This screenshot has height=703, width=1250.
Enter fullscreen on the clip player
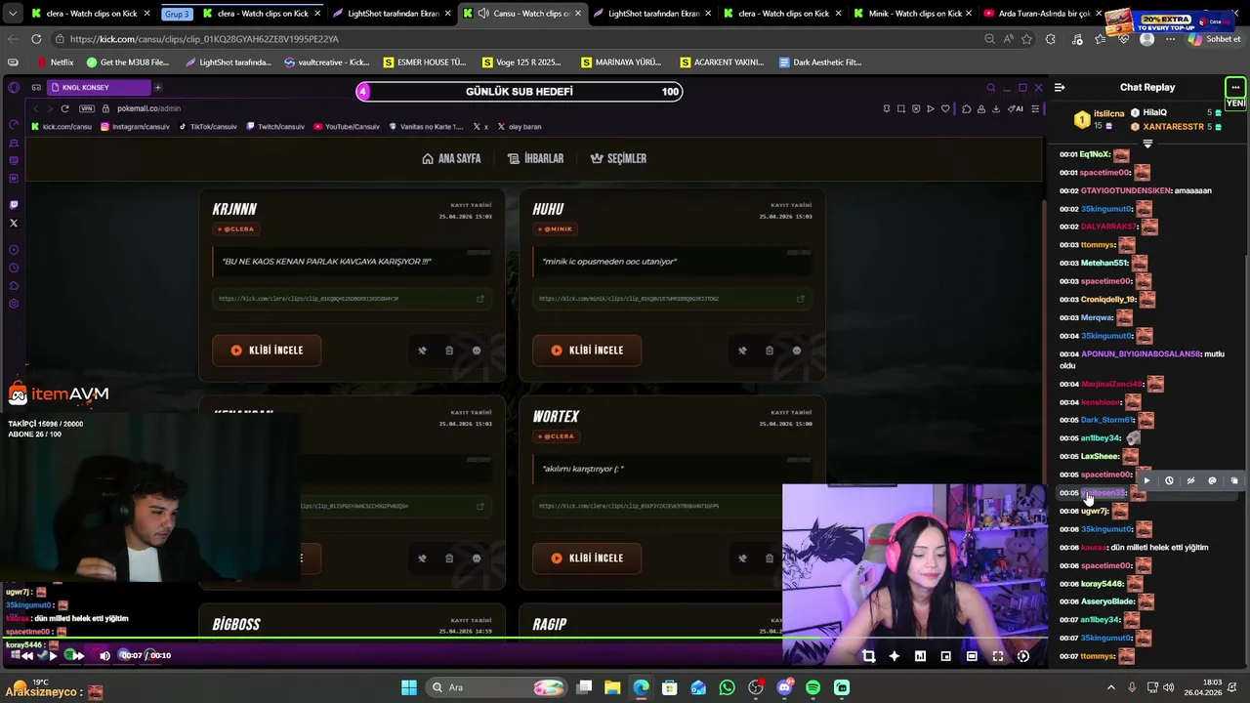click(997, 656)
